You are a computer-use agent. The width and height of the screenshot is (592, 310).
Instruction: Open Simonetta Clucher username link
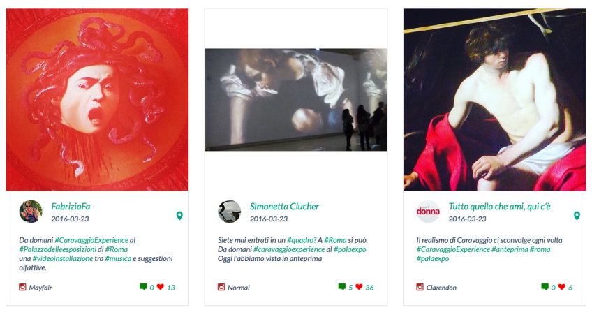coord(284,207)
